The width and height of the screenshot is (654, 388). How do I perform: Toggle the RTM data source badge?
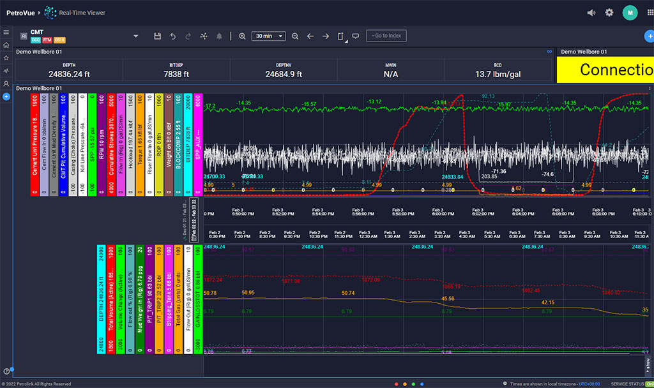click(47, 40)
